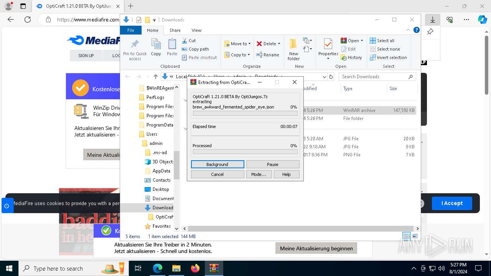Screen dimensions: 491x276
Task: Open Quick Access Toolbar customize arrow
Action: pos(155,20)
